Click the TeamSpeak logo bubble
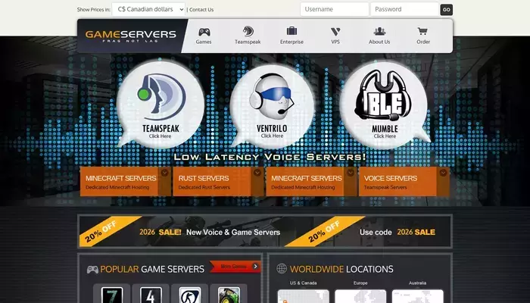This screenshot has height=303, width=530. coord(161,105)
